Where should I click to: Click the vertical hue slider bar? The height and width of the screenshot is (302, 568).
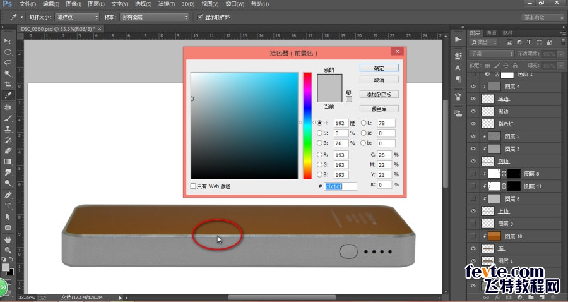coord(307,126)
